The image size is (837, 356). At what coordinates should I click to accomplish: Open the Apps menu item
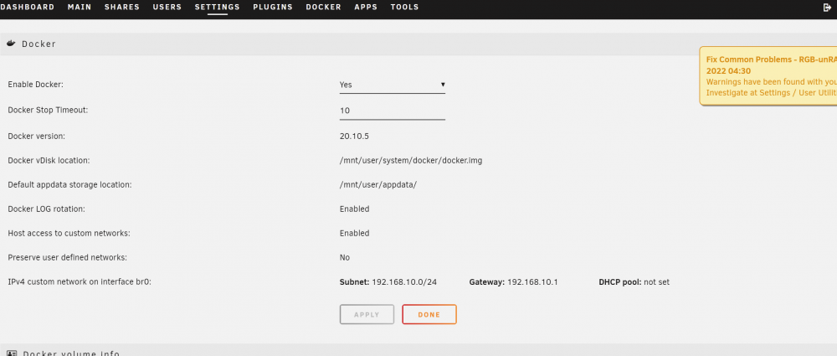366,7
